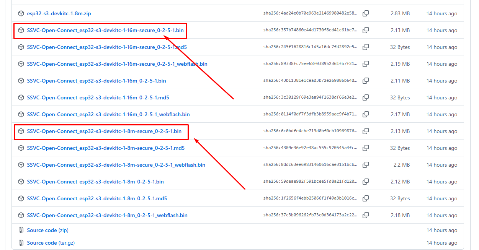Download the 16m-secure_0-2-5-1.bin firmware
The image size is (479, 250).
(108, 30)
